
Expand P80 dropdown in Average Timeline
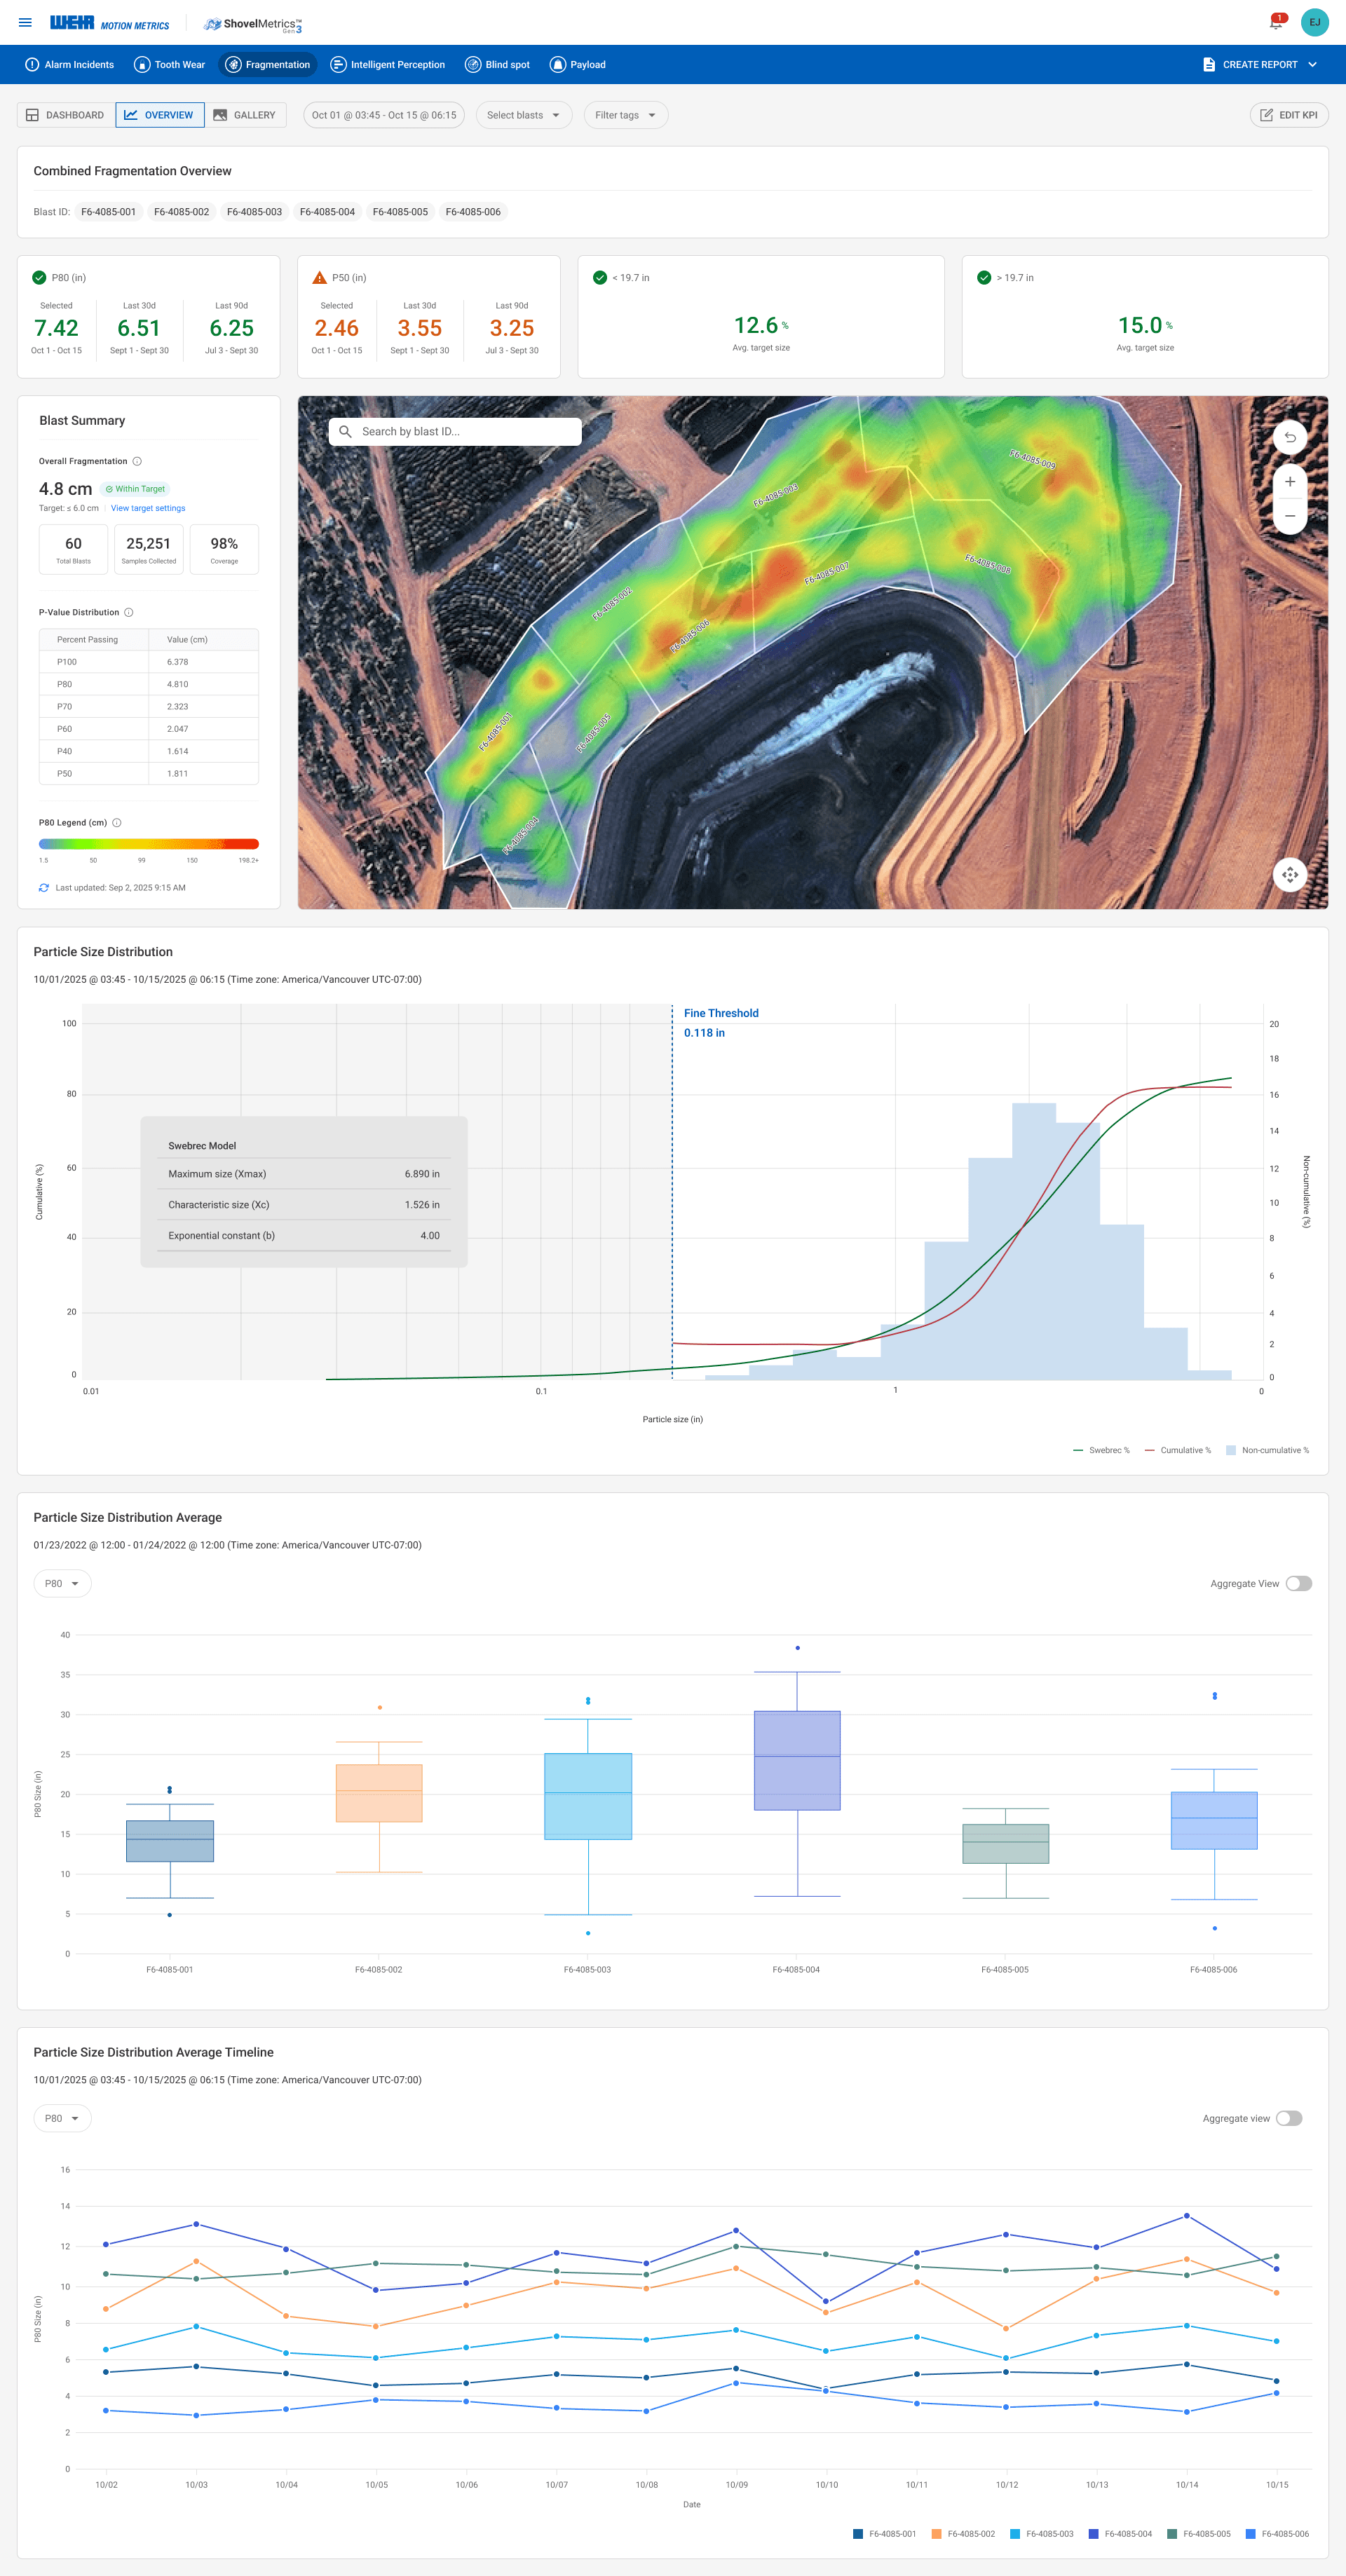(x=62, y=2118)
